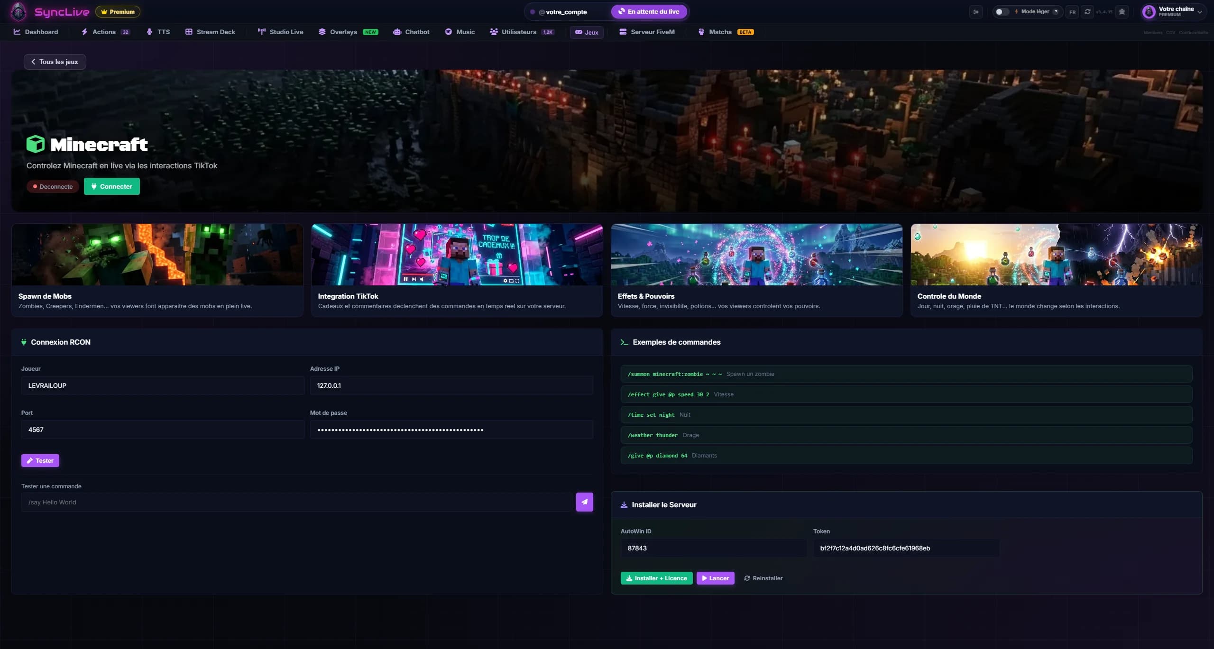Open the Serveur FiveM tab
The height and width of the screenshot is (649, 1214).
647,32
